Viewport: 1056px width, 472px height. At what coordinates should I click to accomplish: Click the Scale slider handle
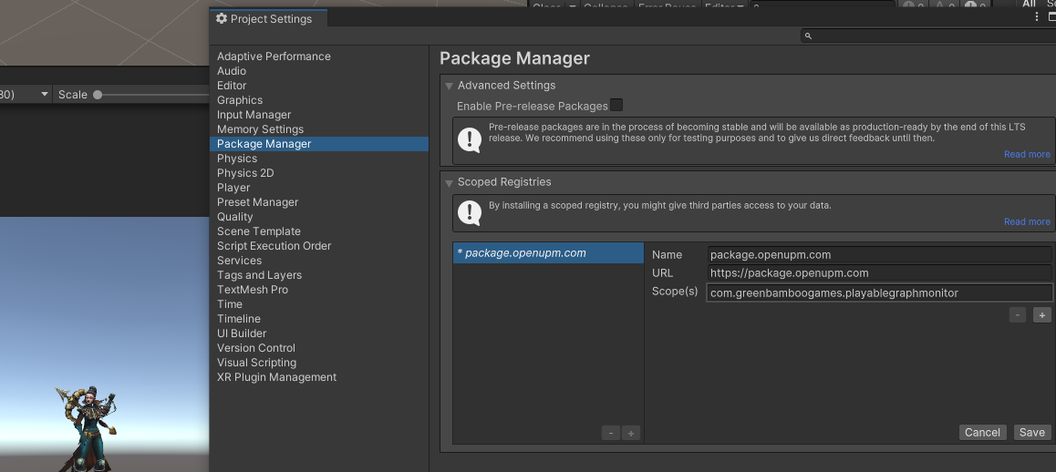click(x=98, y=95)
